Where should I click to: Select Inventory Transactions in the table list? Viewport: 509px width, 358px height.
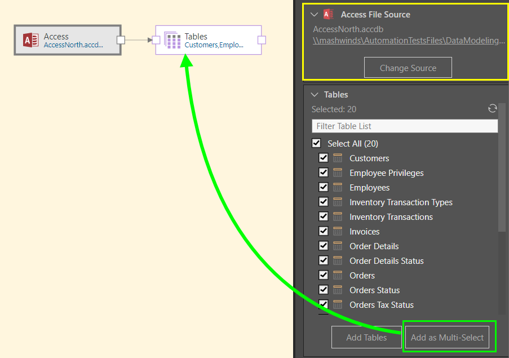click(391, 217)
